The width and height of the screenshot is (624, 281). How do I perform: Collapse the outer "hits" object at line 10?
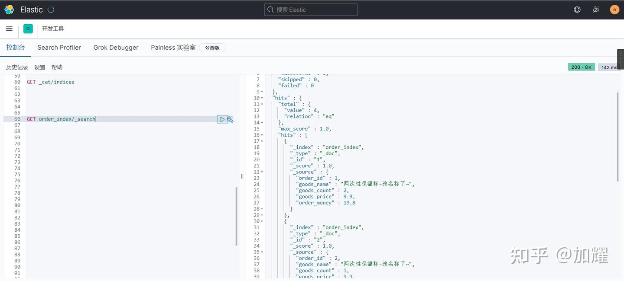click(x=262, y=98)
